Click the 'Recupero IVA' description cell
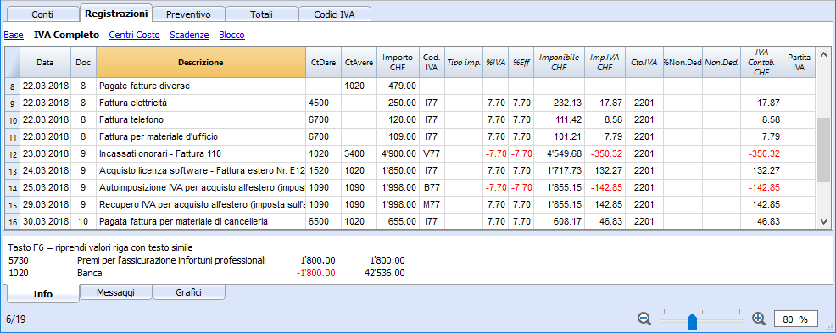This screenshot has width=836, height=333. [x=201, y=204]
